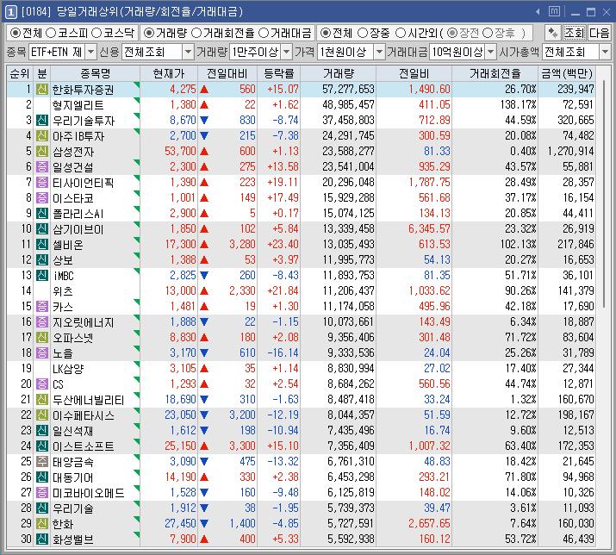Open stock 지오릿에너지

[84, 322]
